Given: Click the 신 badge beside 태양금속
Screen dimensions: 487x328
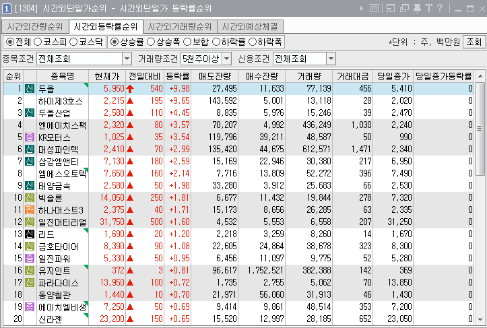Looking at the screenshot, I should click(30, 185).
